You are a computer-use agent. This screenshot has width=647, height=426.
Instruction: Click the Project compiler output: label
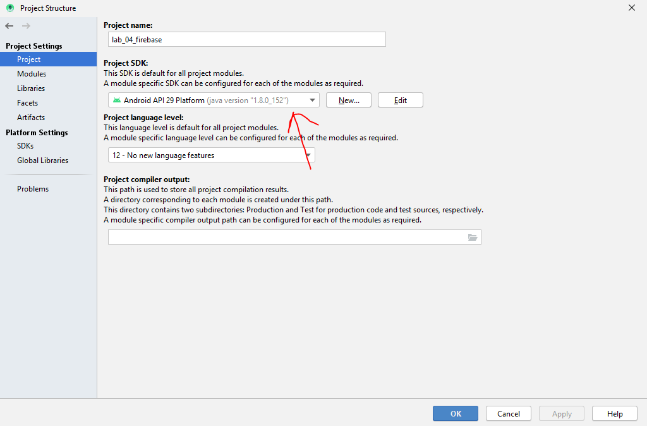click(147, 180)
